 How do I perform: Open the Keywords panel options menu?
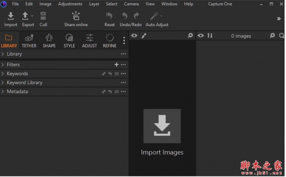pyautogui.click(x=123, y=74)
